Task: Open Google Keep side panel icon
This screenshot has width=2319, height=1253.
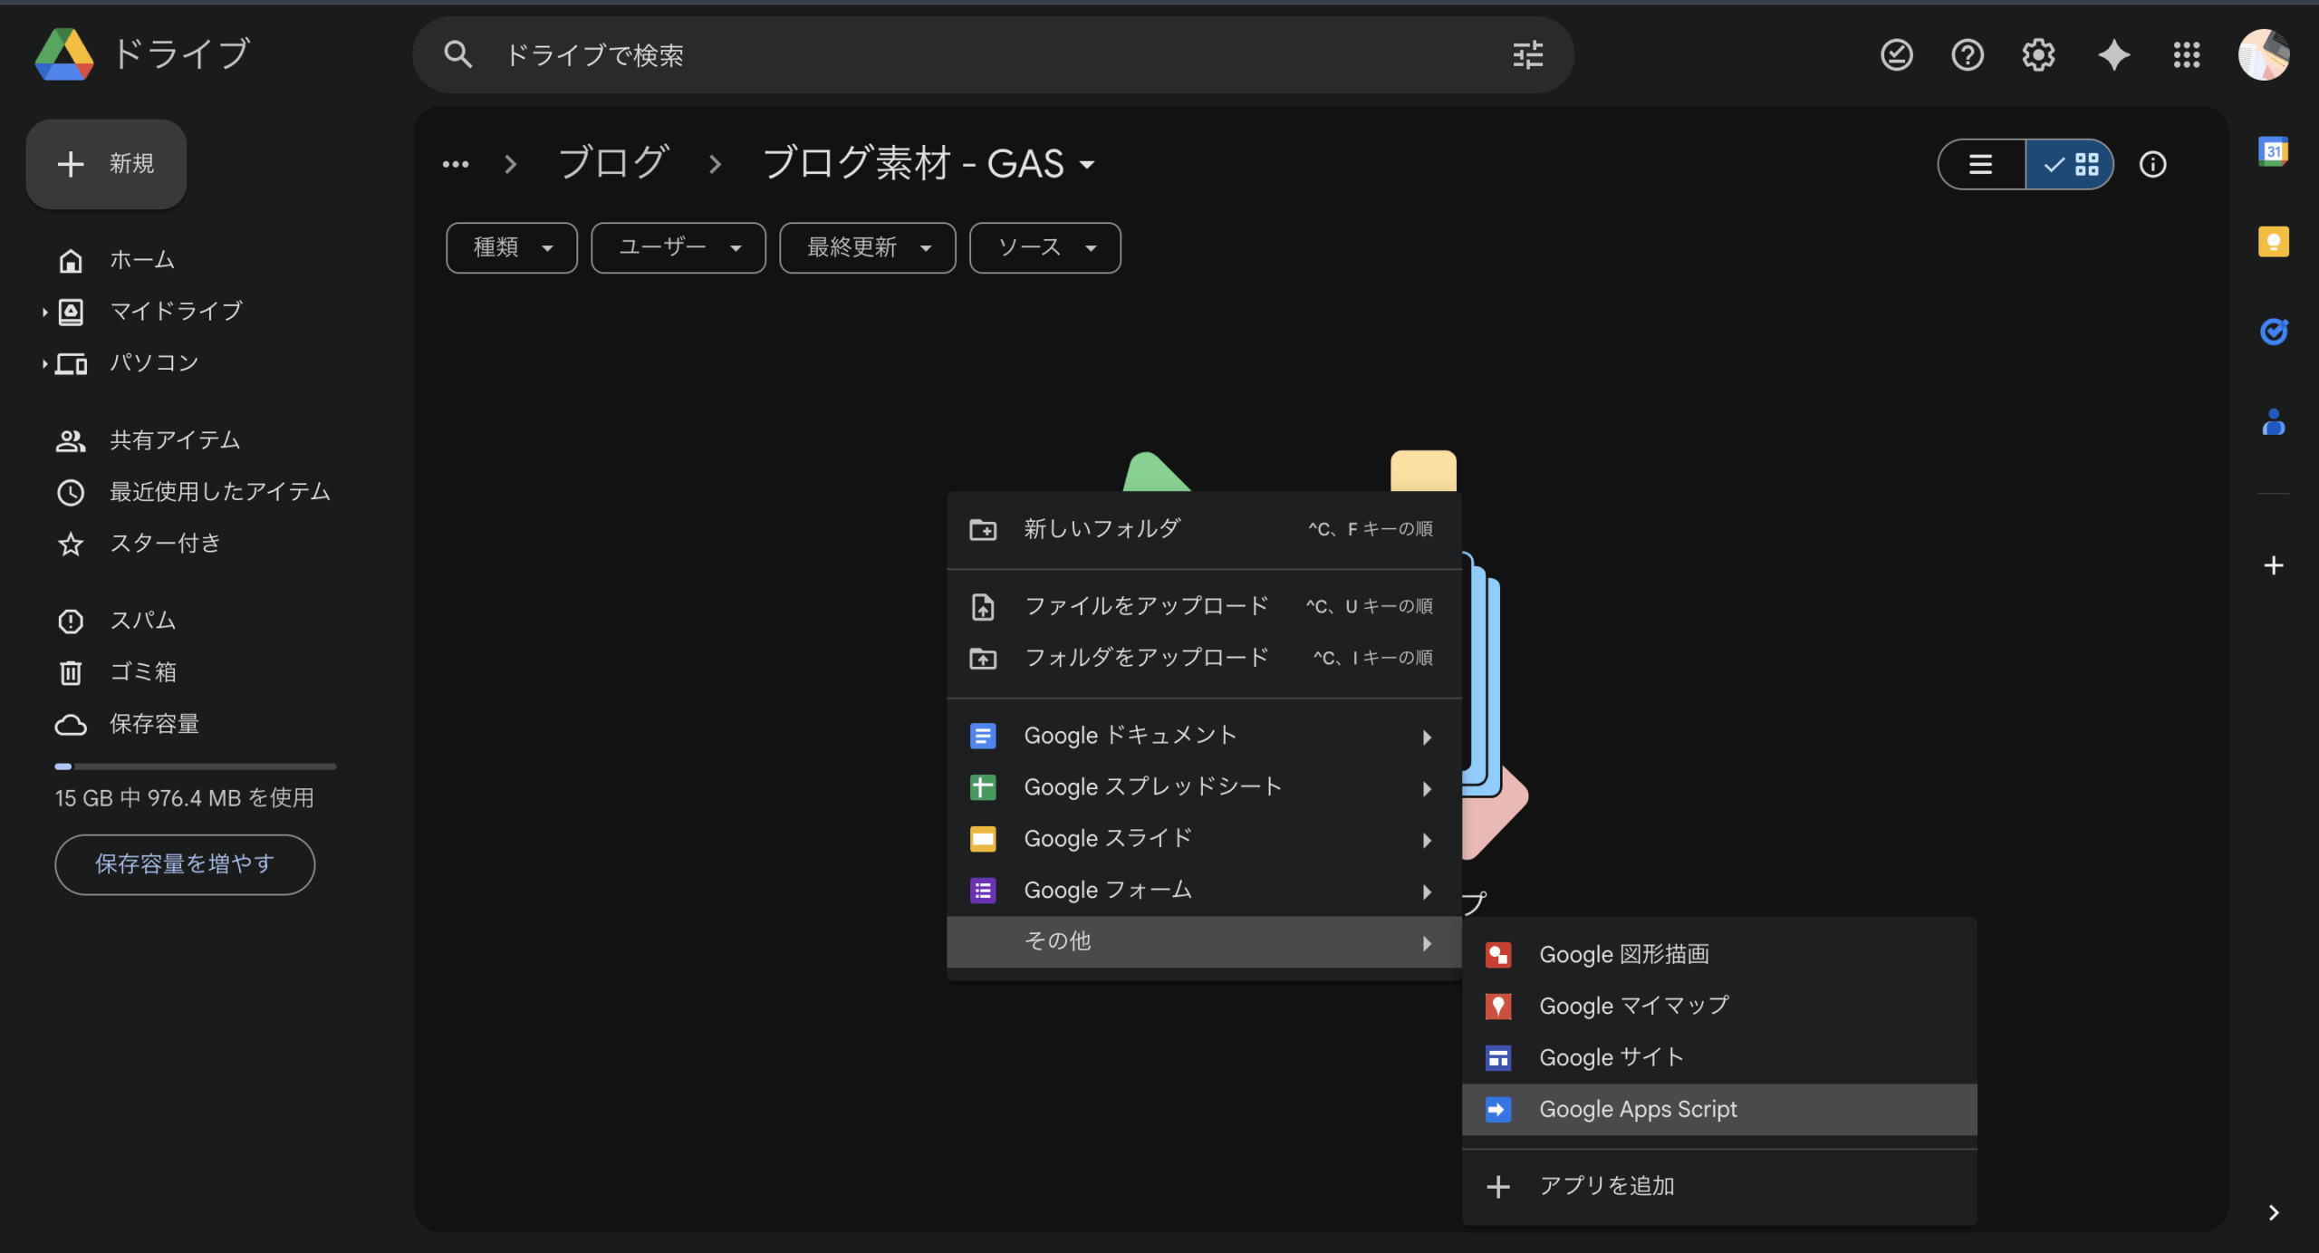Action: 2273,242
